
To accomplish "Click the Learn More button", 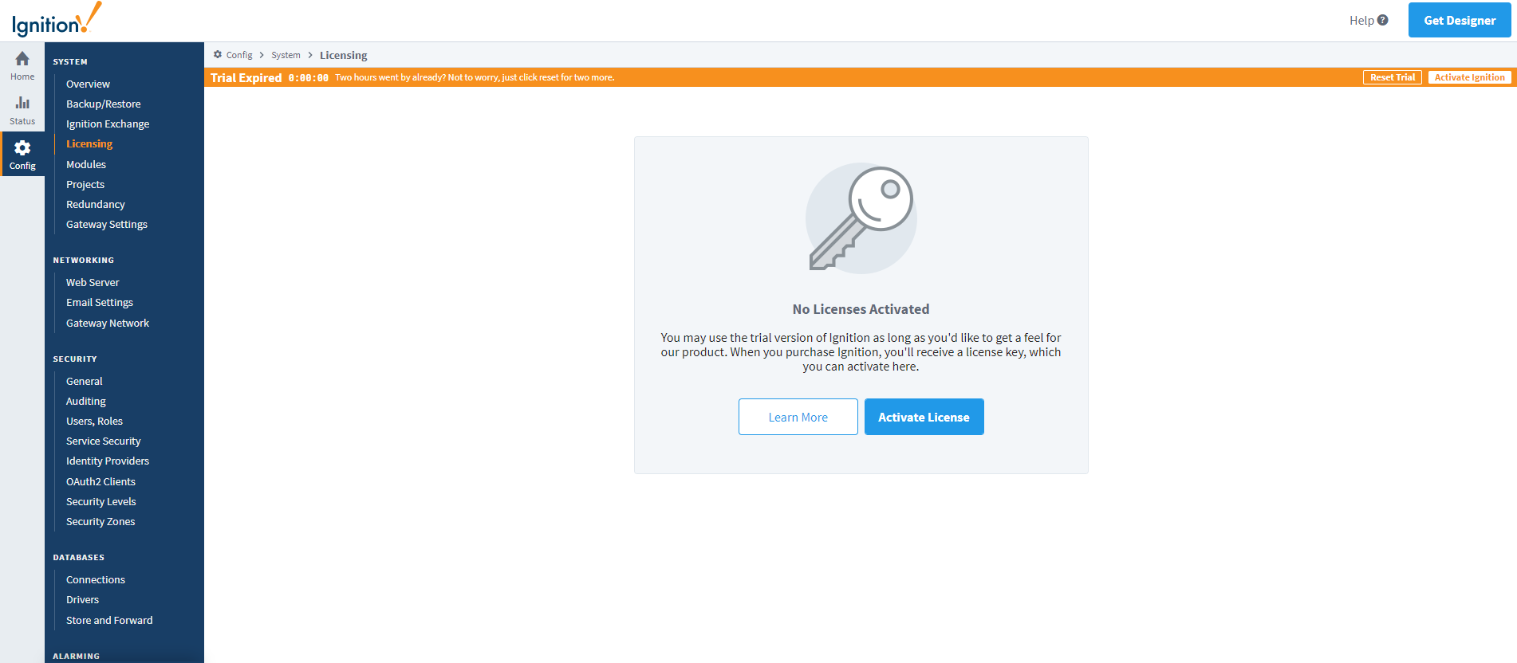I will pos(798,417).
